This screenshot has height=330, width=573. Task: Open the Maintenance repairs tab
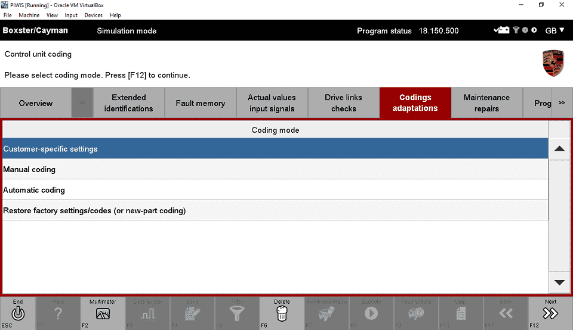point(486,103)
